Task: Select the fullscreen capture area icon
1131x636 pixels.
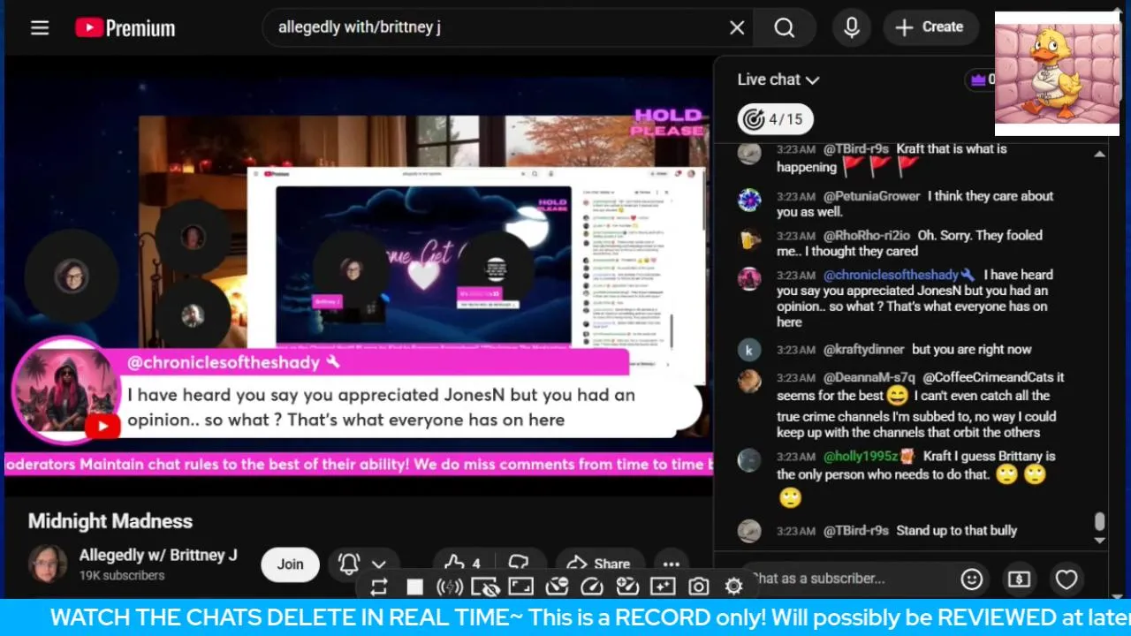Action: point(521,587)
